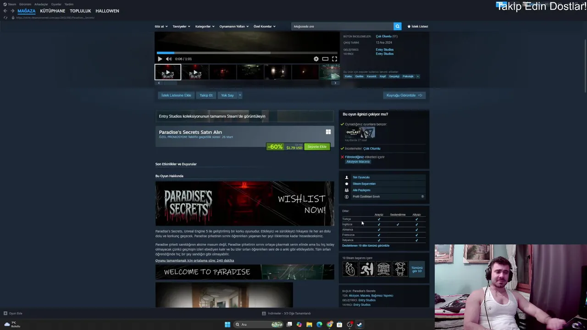Mute the trailer volume speaker icon
This screenshot has height=330, width=587.
pos(169,59)
